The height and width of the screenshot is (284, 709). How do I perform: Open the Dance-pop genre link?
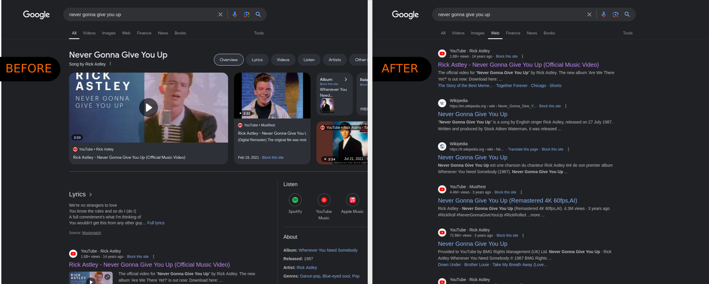tap(310, 276)
